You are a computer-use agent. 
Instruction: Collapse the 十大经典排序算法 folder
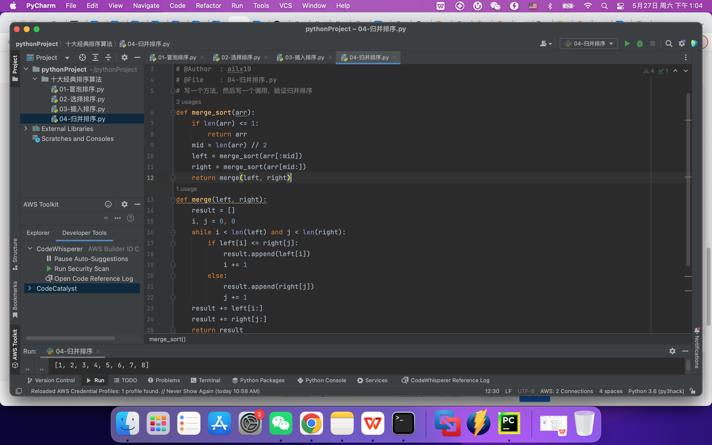pyautogui.click(x=35, y=79)
